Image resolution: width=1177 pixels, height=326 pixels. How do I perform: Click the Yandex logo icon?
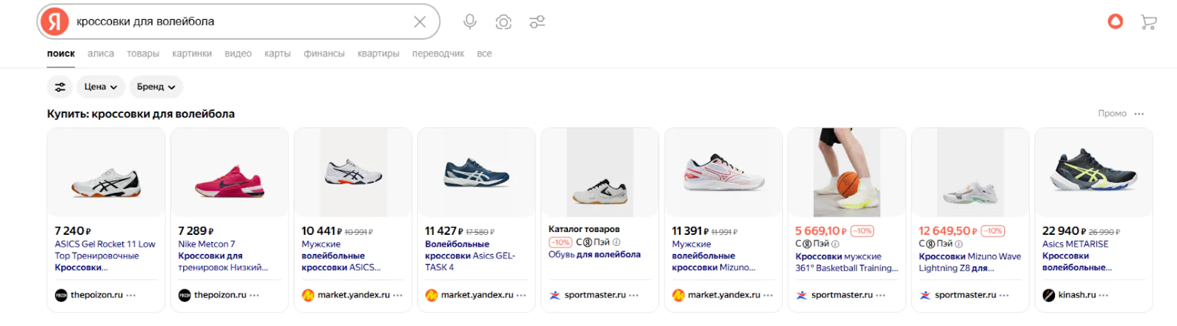click(54, 22)
